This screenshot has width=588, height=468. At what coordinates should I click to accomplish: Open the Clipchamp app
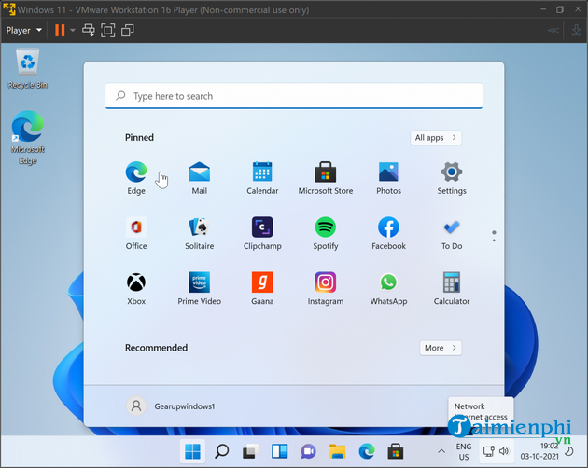(x=262, y=233)
